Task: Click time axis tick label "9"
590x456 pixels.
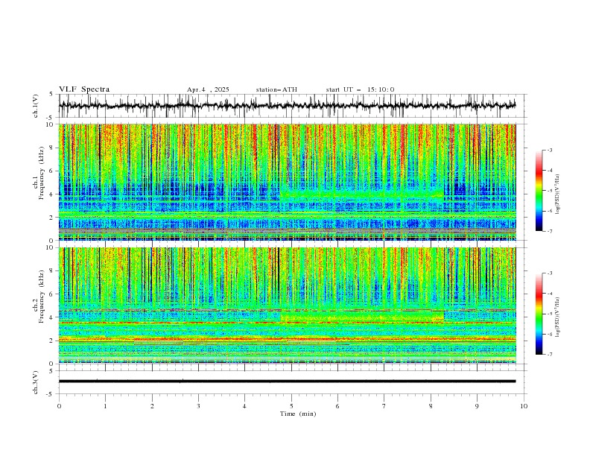Action: pyautogui.click(x=477, y=406)
